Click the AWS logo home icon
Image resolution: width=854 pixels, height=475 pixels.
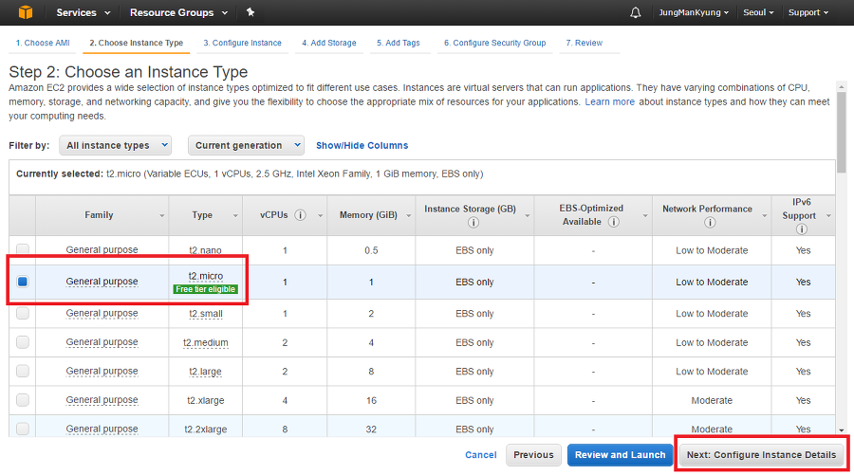point(23,12)
